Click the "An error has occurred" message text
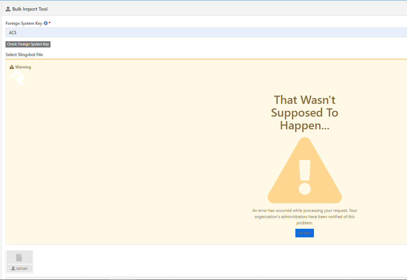The width and height of the screenshot is (407, 280). pyautogui.click(x=304, y=217)
